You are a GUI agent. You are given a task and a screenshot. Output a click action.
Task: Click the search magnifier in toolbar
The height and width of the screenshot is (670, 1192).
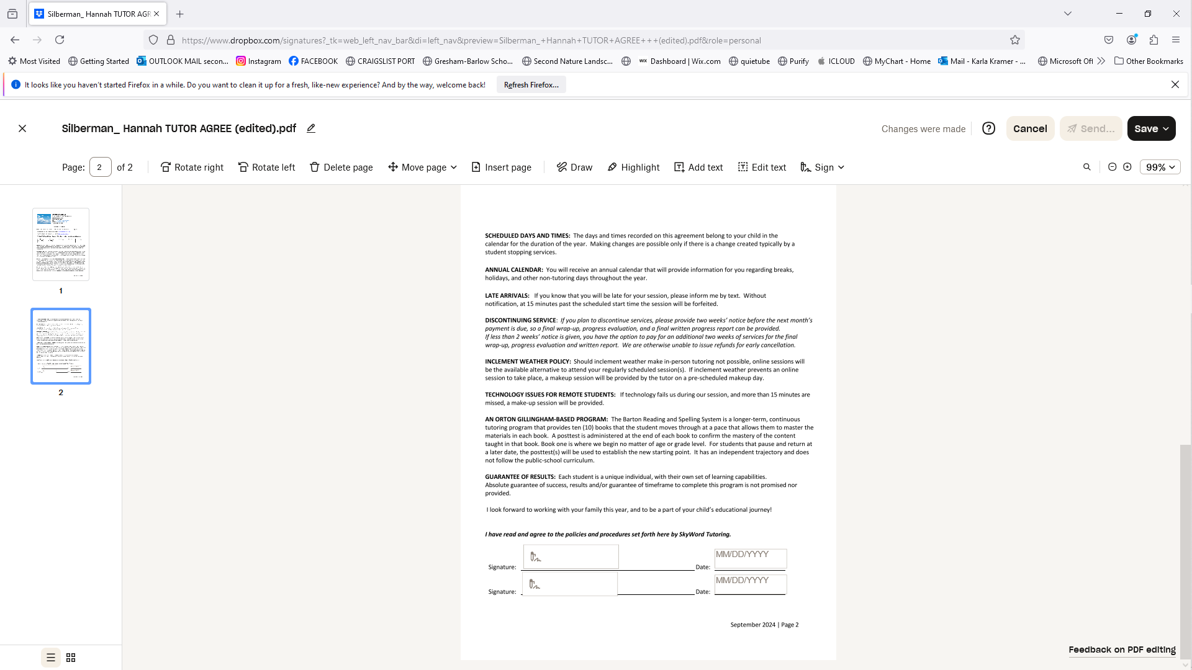[1086, 167]
